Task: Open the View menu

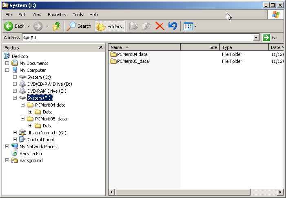Action: (x=37, y=15)
